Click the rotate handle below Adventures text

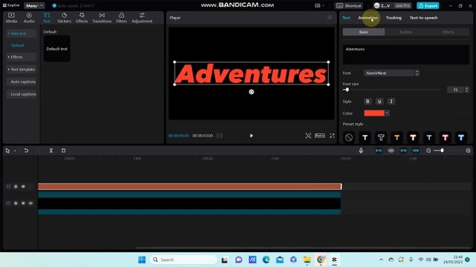[251, 92]
